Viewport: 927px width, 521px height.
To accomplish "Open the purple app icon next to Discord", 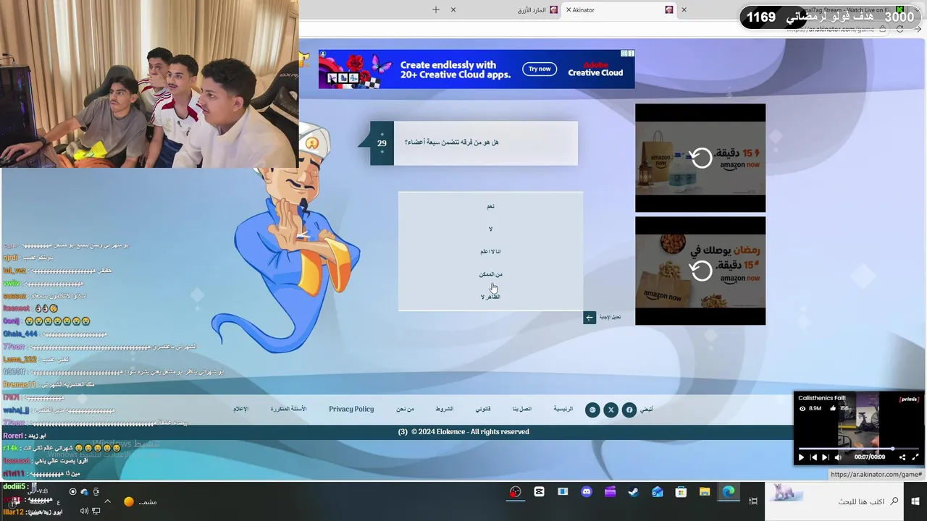I will point(610,492).
